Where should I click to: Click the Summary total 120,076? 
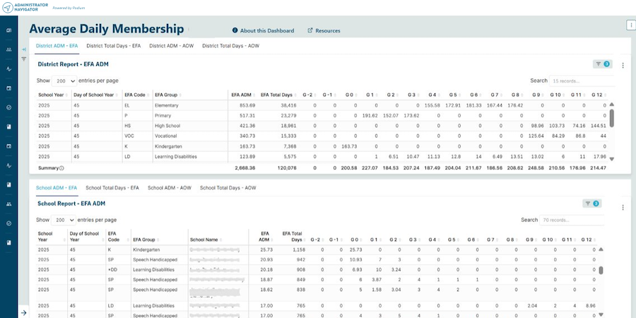[287, 168]
